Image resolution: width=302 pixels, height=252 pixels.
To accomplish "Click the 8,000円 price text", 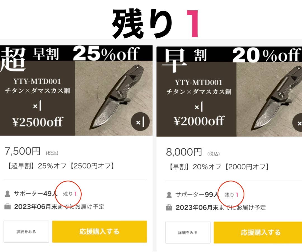I will pos(184,152).
